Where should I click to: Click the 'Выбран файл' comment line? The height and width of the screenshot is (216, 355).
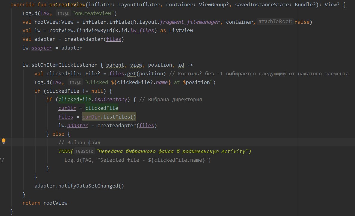[79, 143]
